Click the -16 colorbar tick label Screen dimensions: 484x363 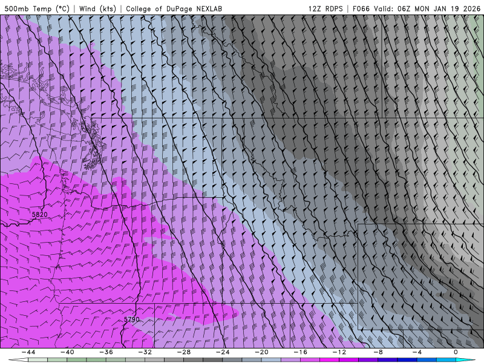point(300,352)
